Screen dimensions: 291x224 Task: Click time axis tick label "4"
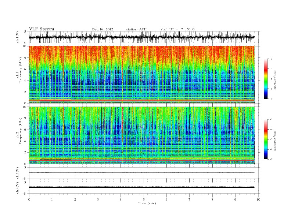121,199
